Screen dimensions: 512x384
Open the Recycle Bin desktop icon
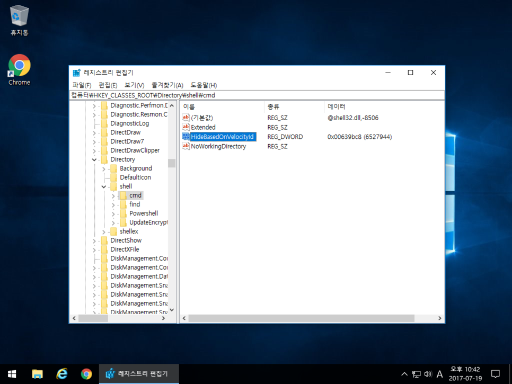pos(19,20)
